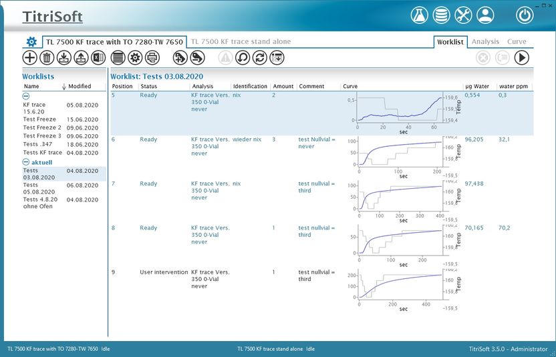This screenshot has width=556, height=357.
Task: Sort worklists by Modified column arrow
Action: [64, 87]
